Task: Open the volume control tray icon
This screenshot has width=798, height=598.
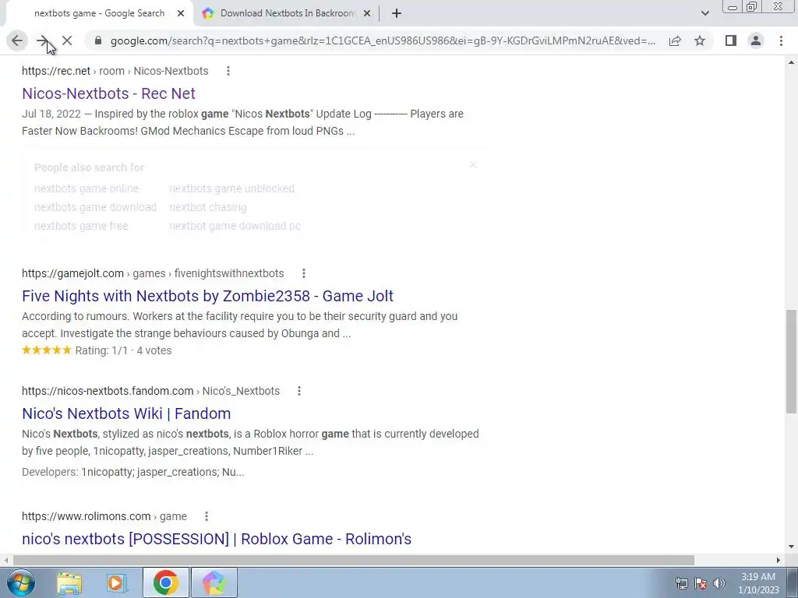Action: pos(719,583)
